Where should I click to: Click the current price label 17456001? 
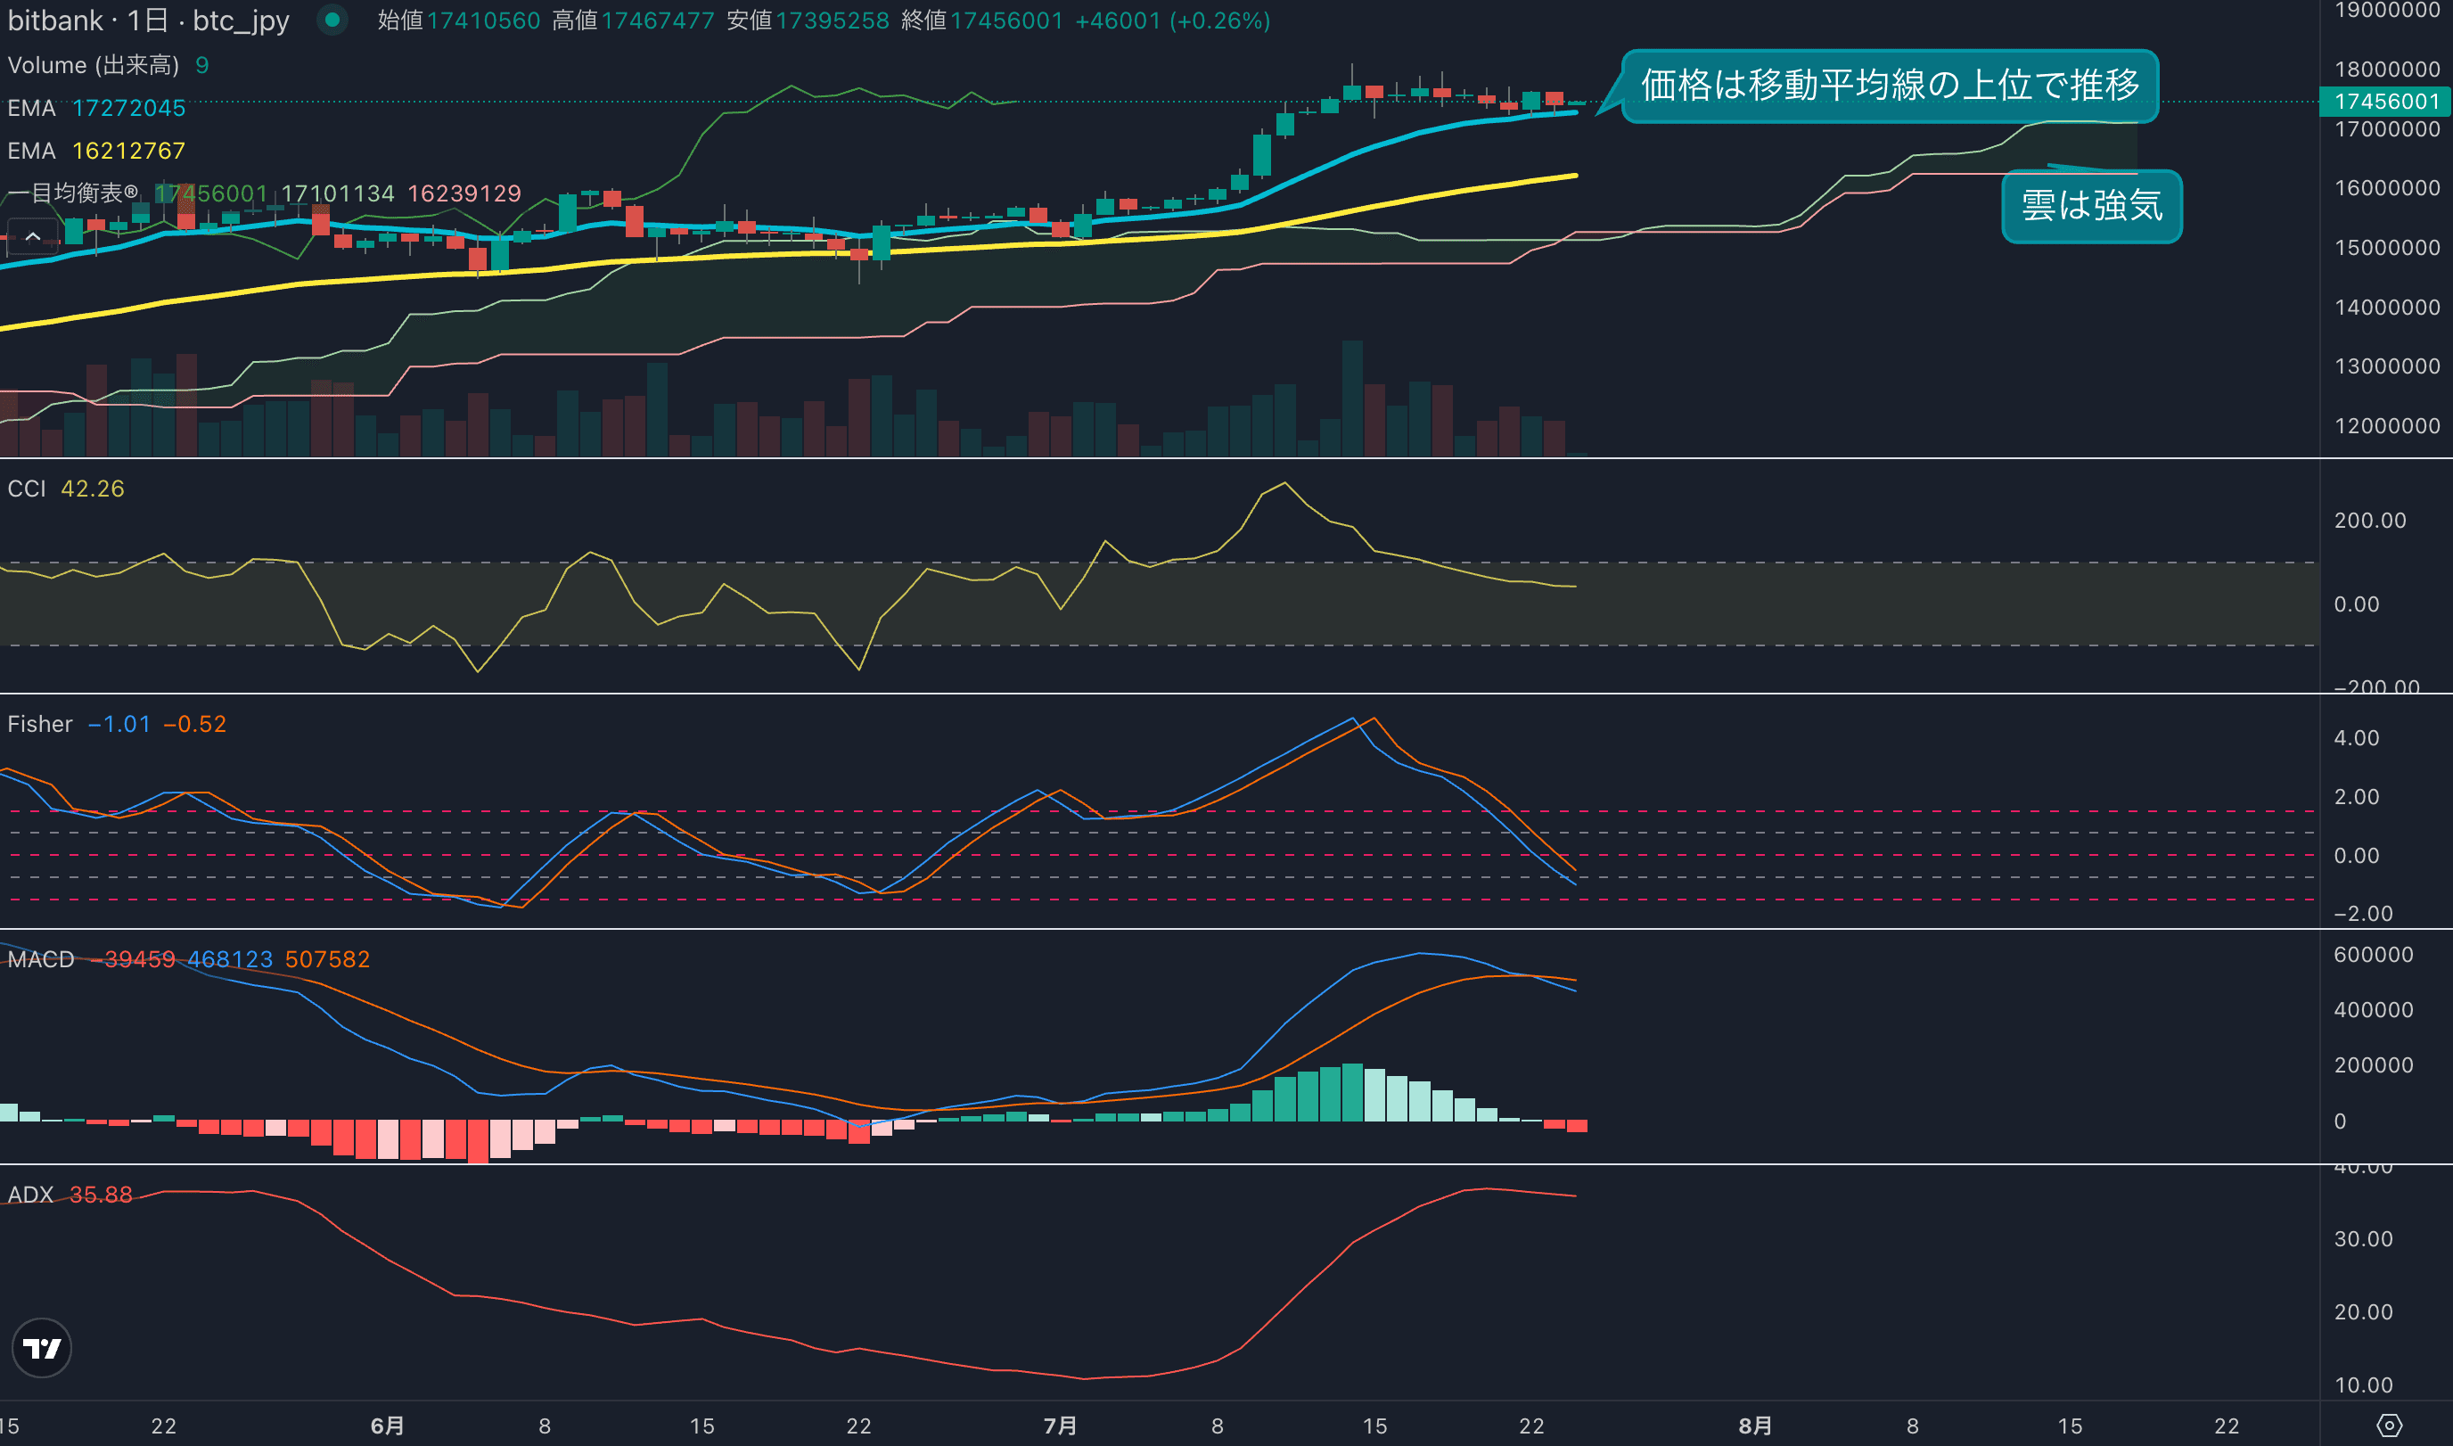coord(2386,102)
